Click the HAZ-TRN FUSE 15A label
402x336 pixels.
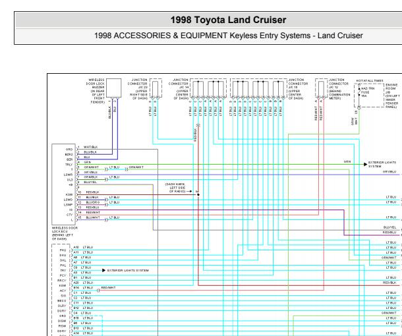[x=367, y=92]
